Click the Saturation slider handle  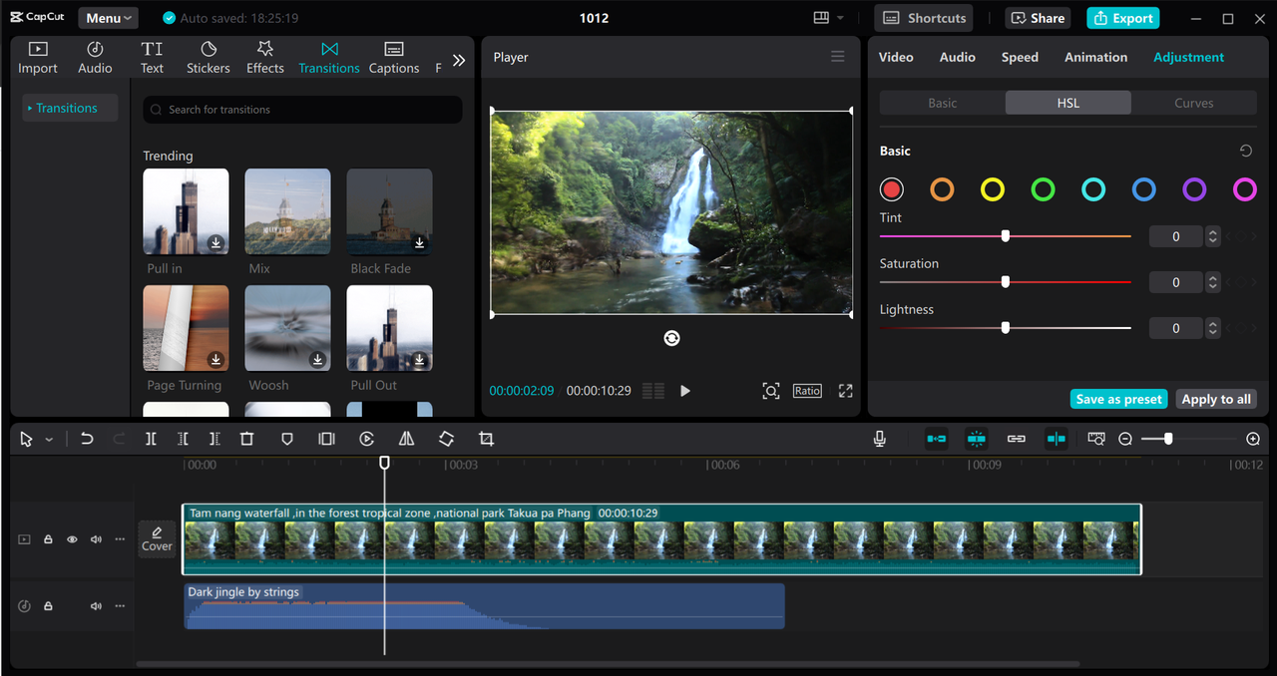pos(1006,282)
